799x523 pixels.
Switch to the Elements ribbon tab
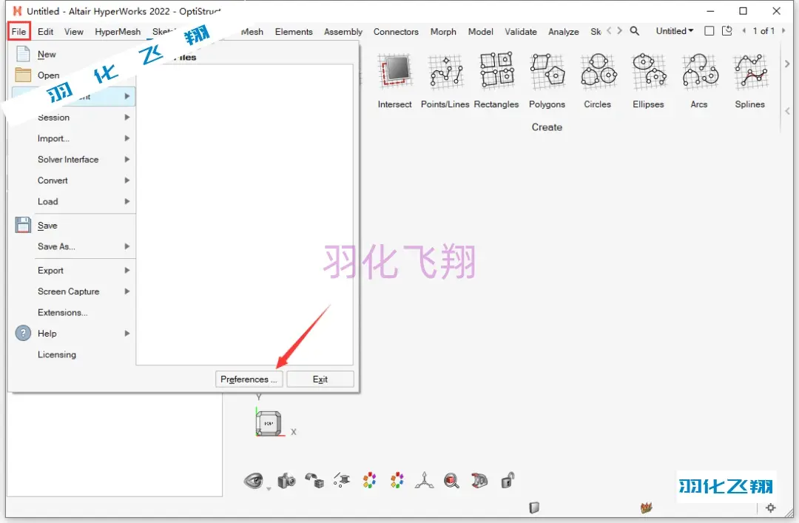[x=294, y=32]
